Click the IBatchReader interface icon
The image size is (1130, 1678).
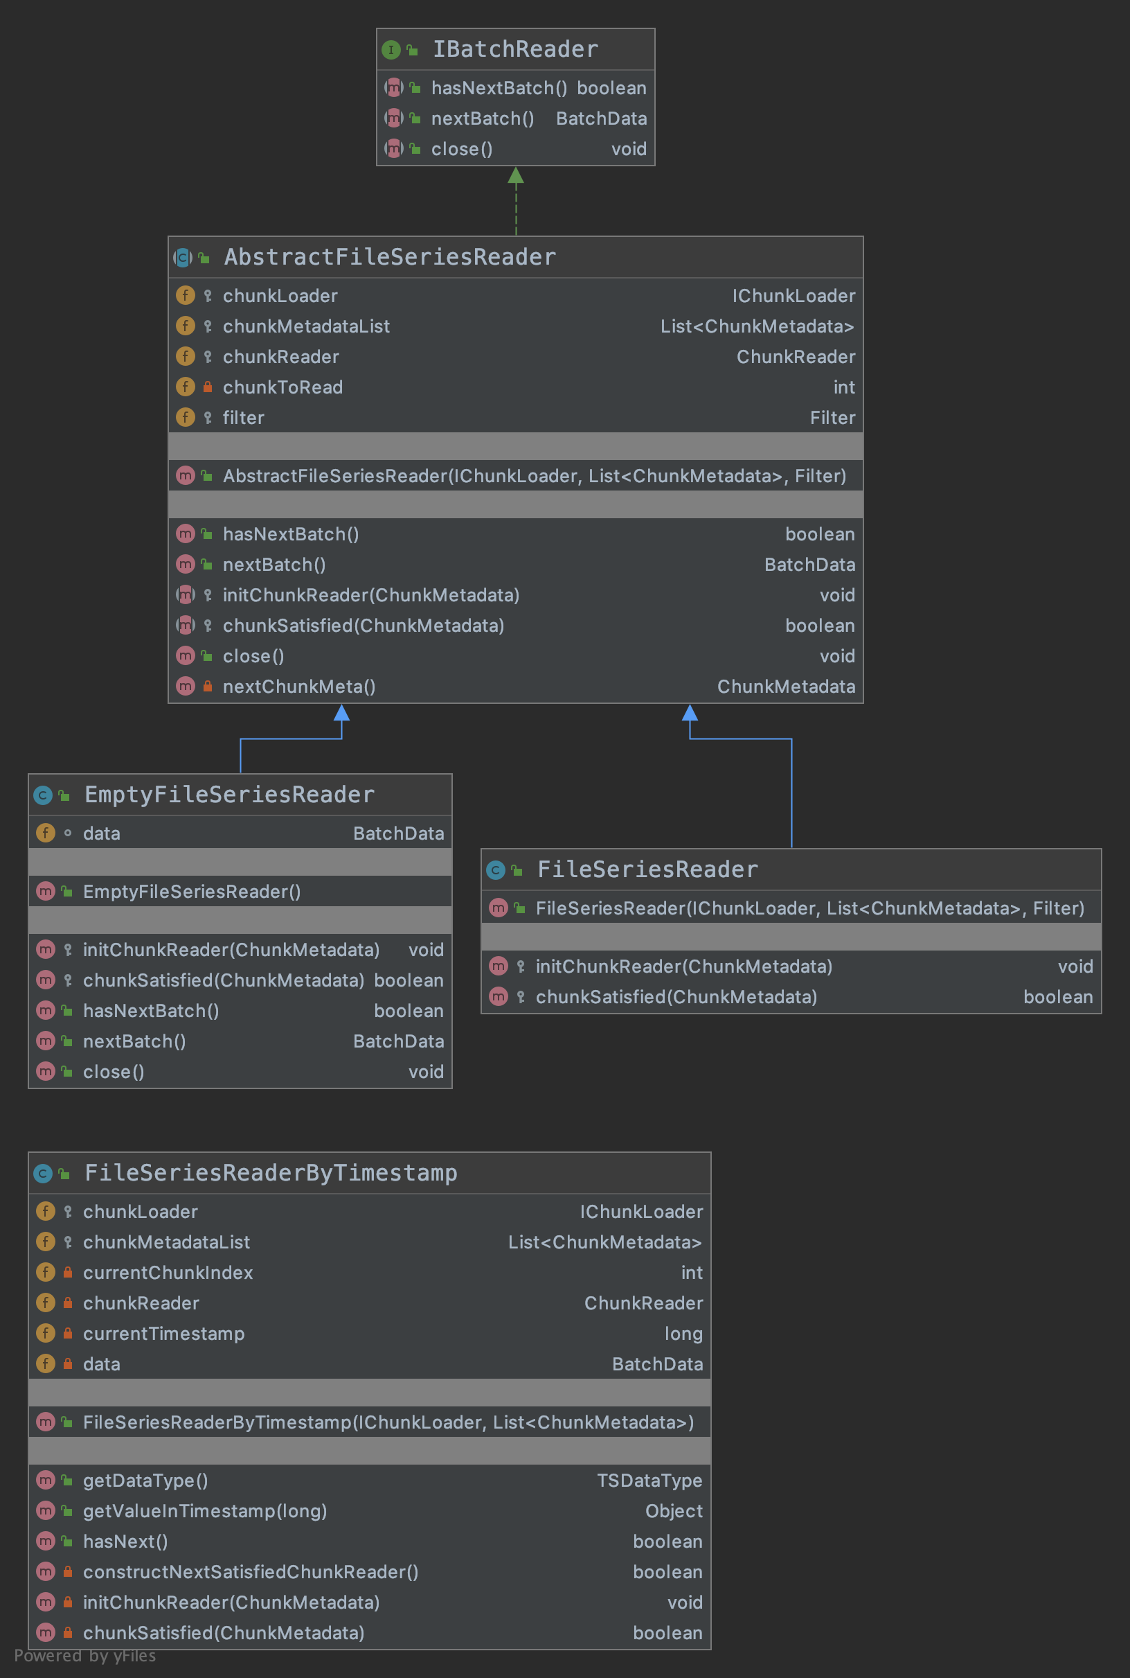pyautogui.click(x=391, y=50)
